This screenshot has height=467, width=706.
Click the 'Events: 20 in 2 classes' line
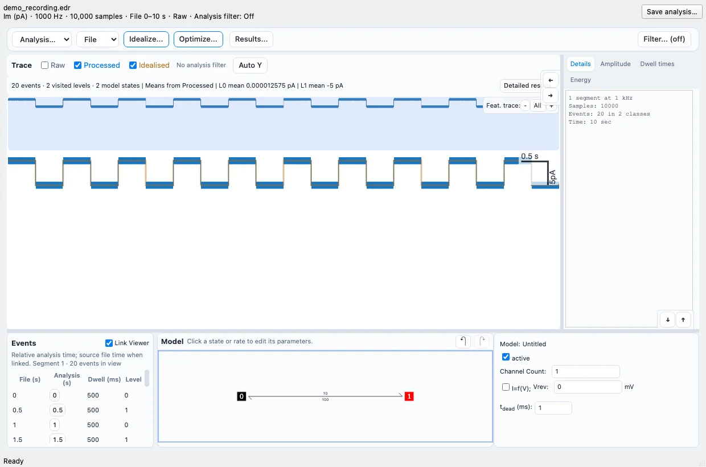point(609,114)
